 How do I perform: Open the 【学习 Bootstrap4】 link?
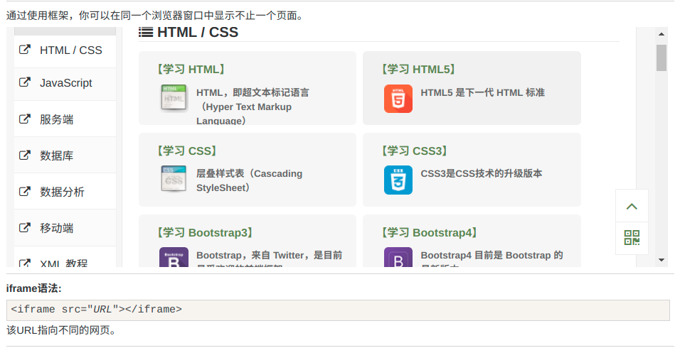[x=430, y=232]
